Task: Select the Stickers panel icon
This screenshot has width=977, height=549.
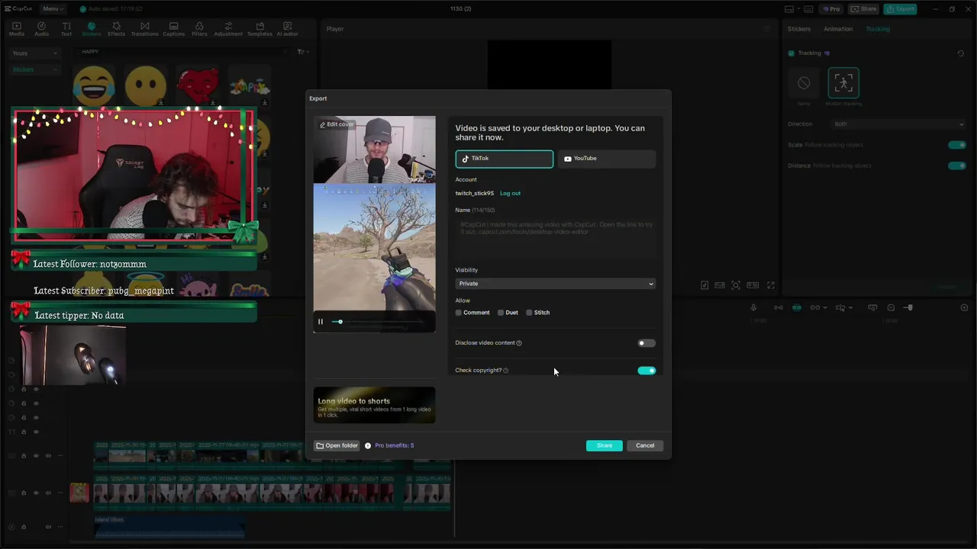Action: (92, 29)
